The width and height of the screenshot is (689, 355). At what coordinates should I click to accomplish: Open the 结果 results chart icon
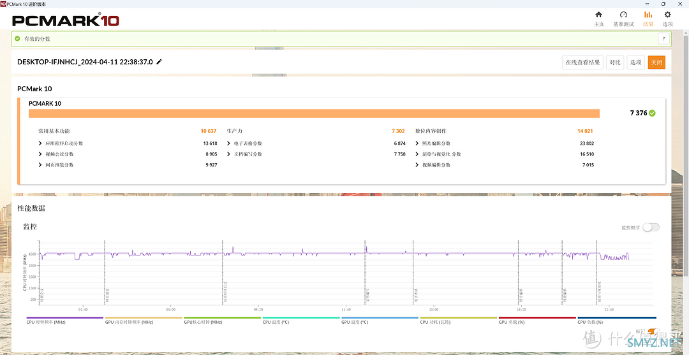[x=648, y=15]
